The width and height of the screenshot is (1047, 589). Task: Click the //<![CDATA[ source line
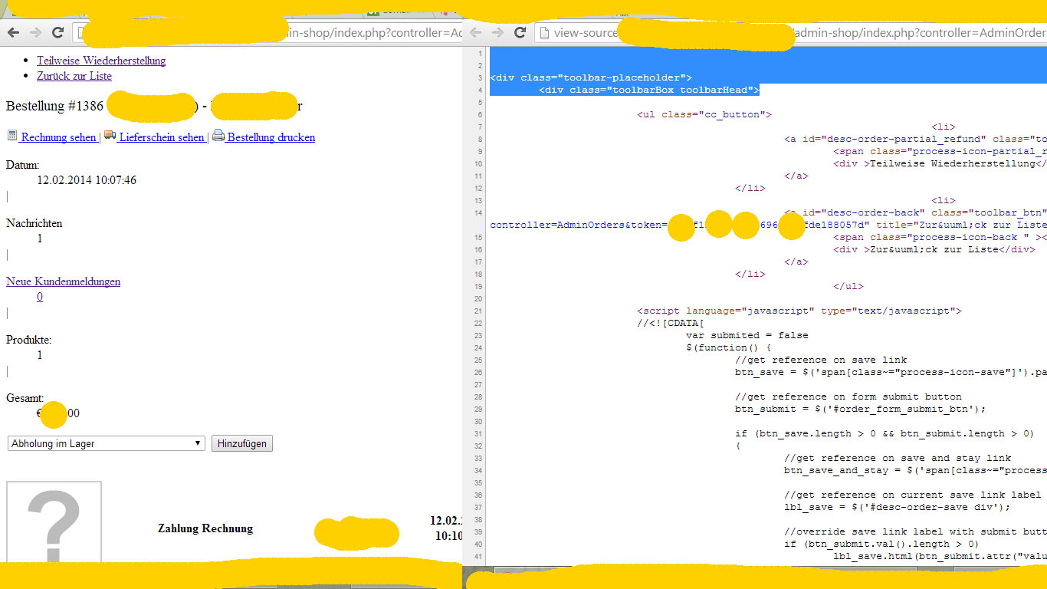(671, 323)
